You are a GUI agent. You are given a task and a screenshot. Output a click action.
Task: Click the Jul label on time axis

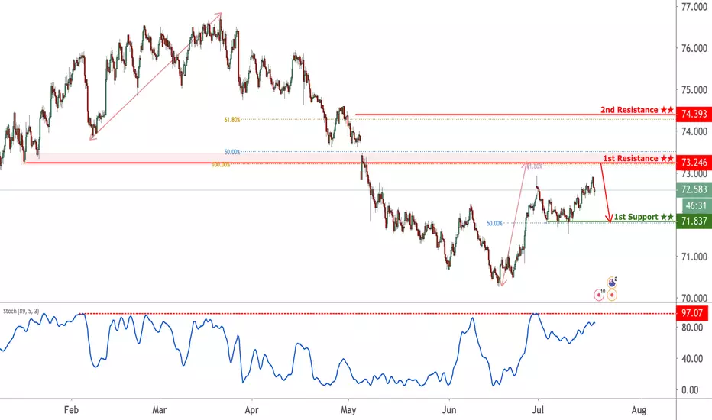coord(538,410)
